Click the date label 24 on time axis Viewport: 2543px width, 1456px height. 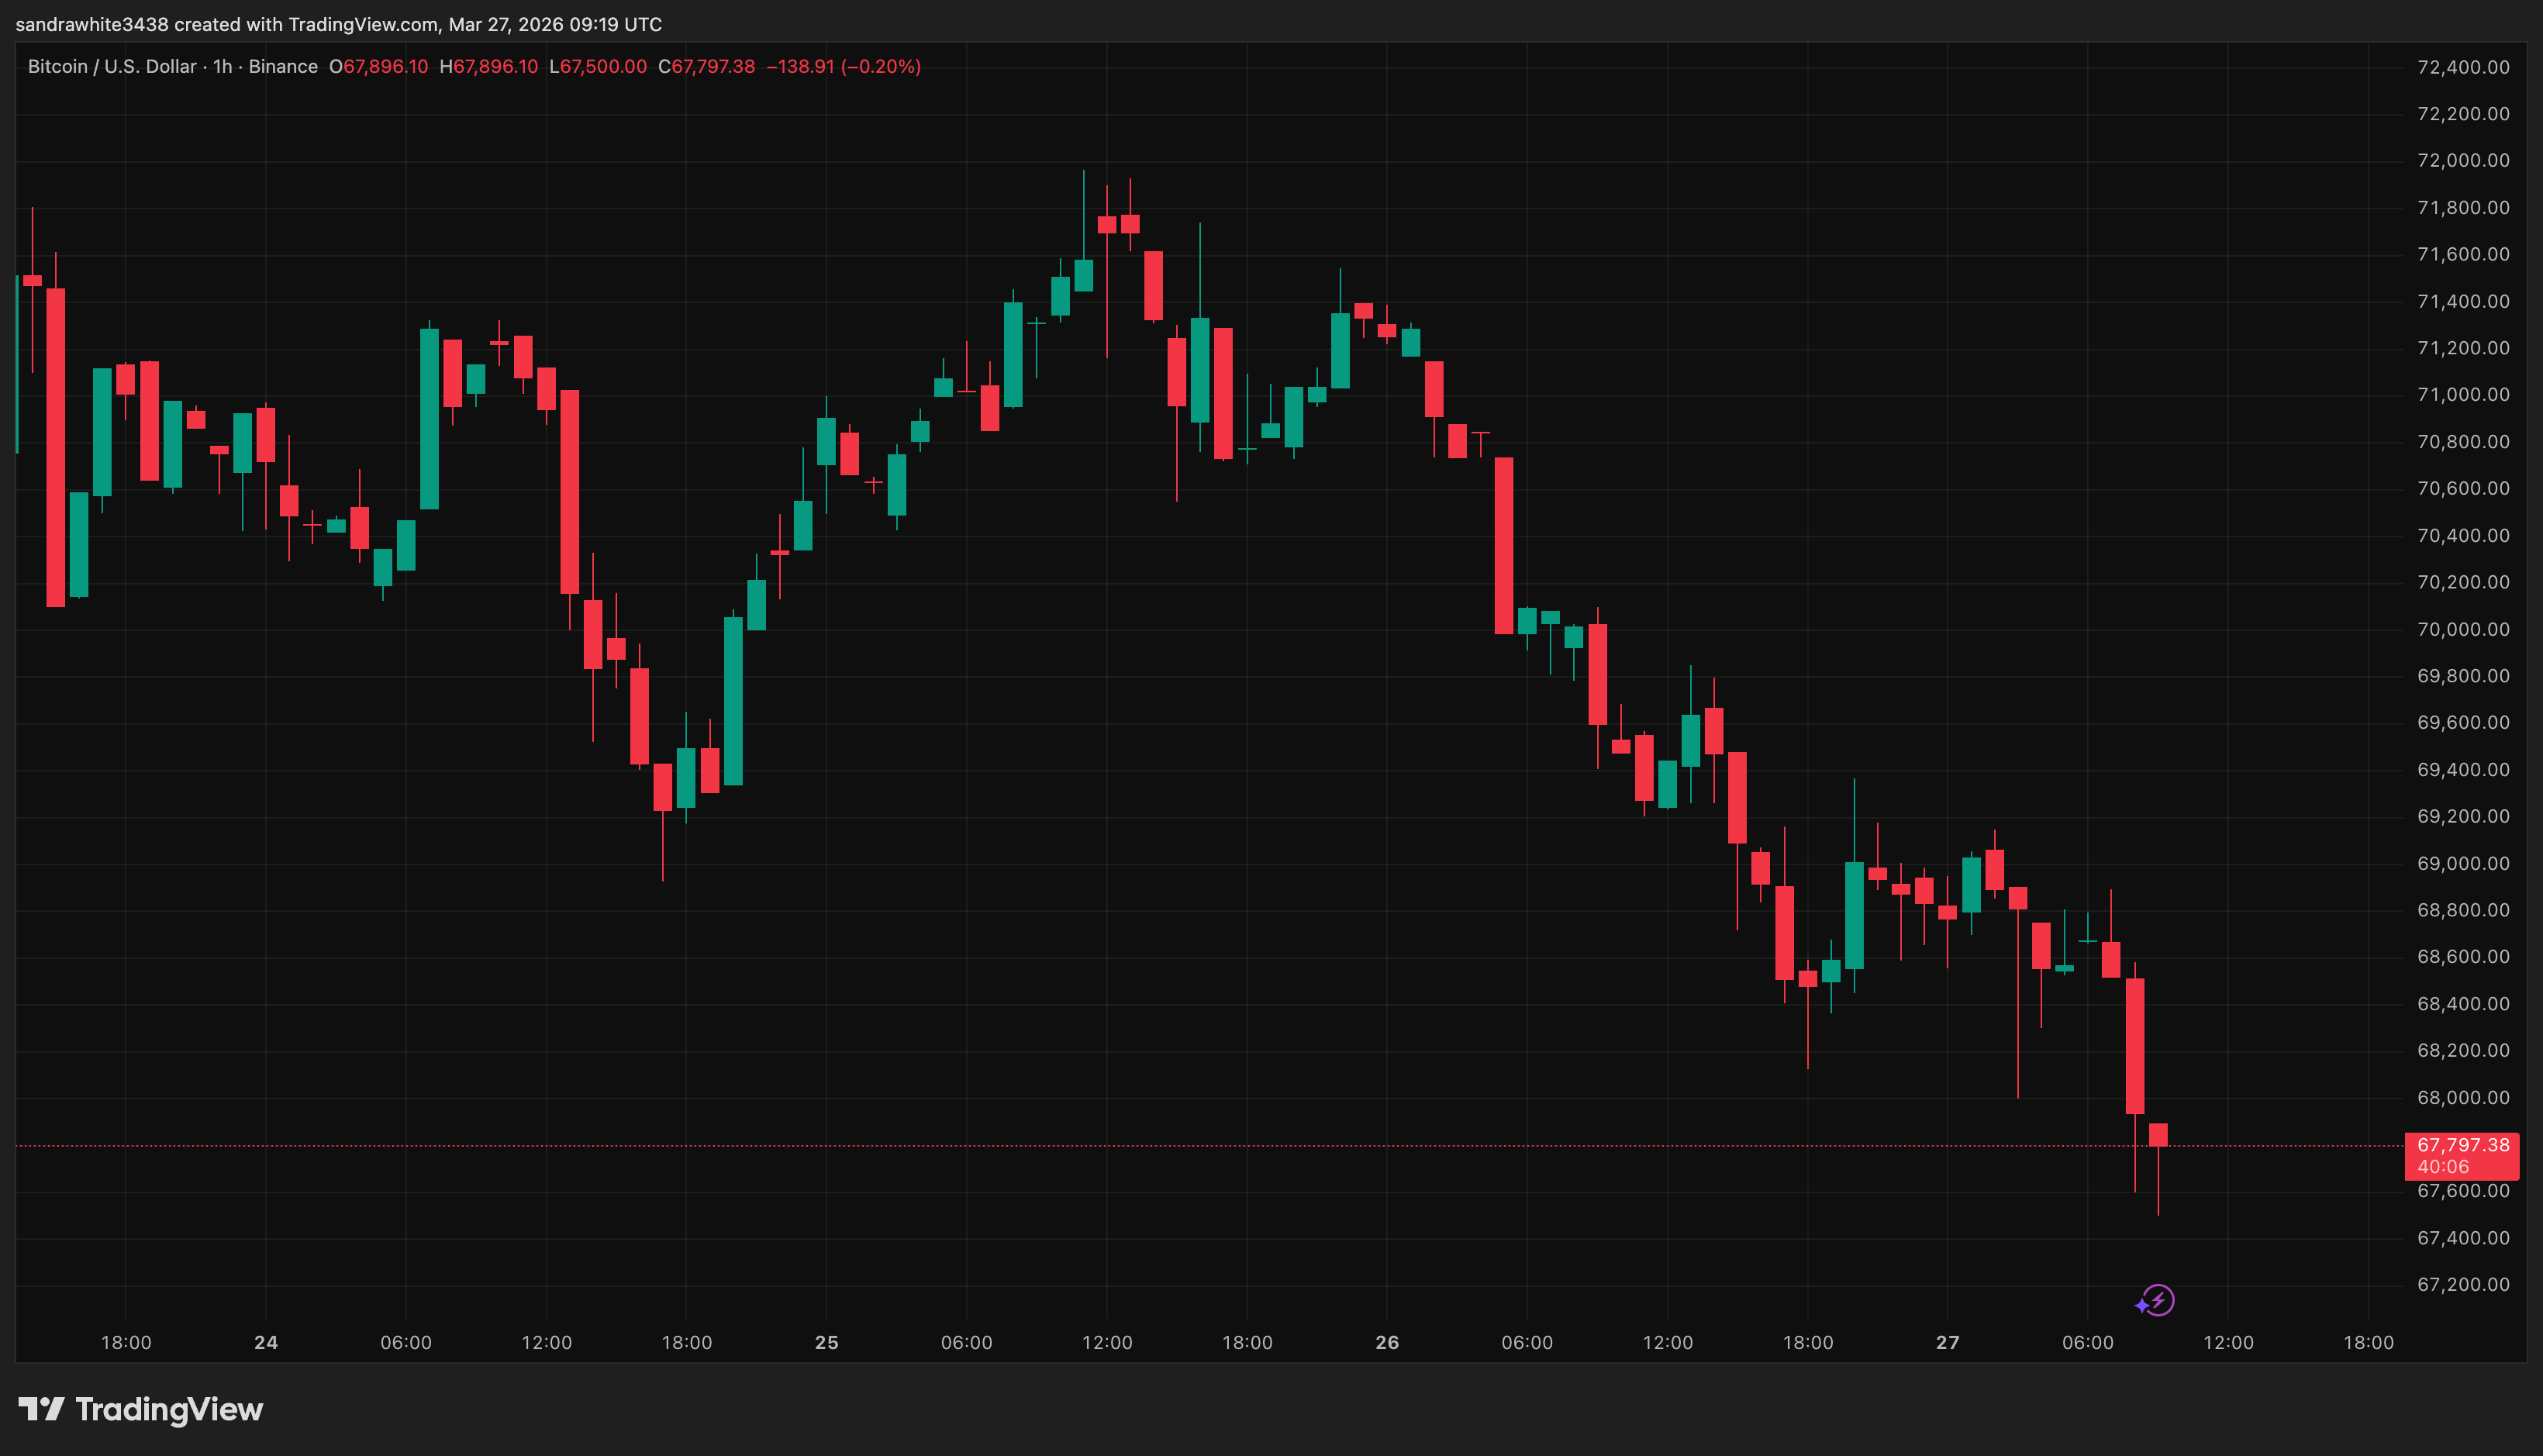pos(266,1342)
